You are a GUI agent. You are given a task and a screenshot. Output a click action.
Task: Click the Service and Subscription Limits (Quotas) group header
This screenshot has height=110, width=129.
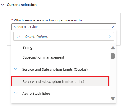[x=55, y=69]
